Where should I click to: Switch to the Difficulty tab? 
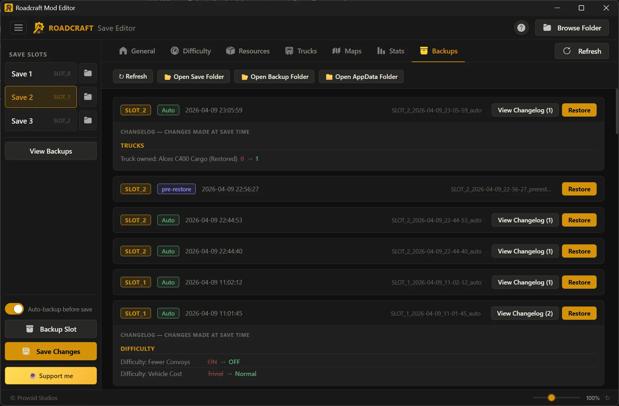191,51
